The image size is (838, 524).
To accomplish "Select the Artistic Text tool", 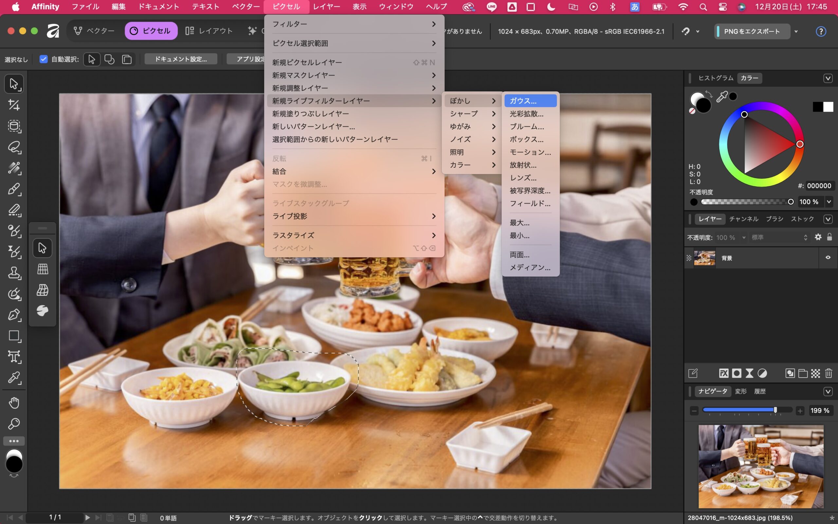I will pos(14,357).
